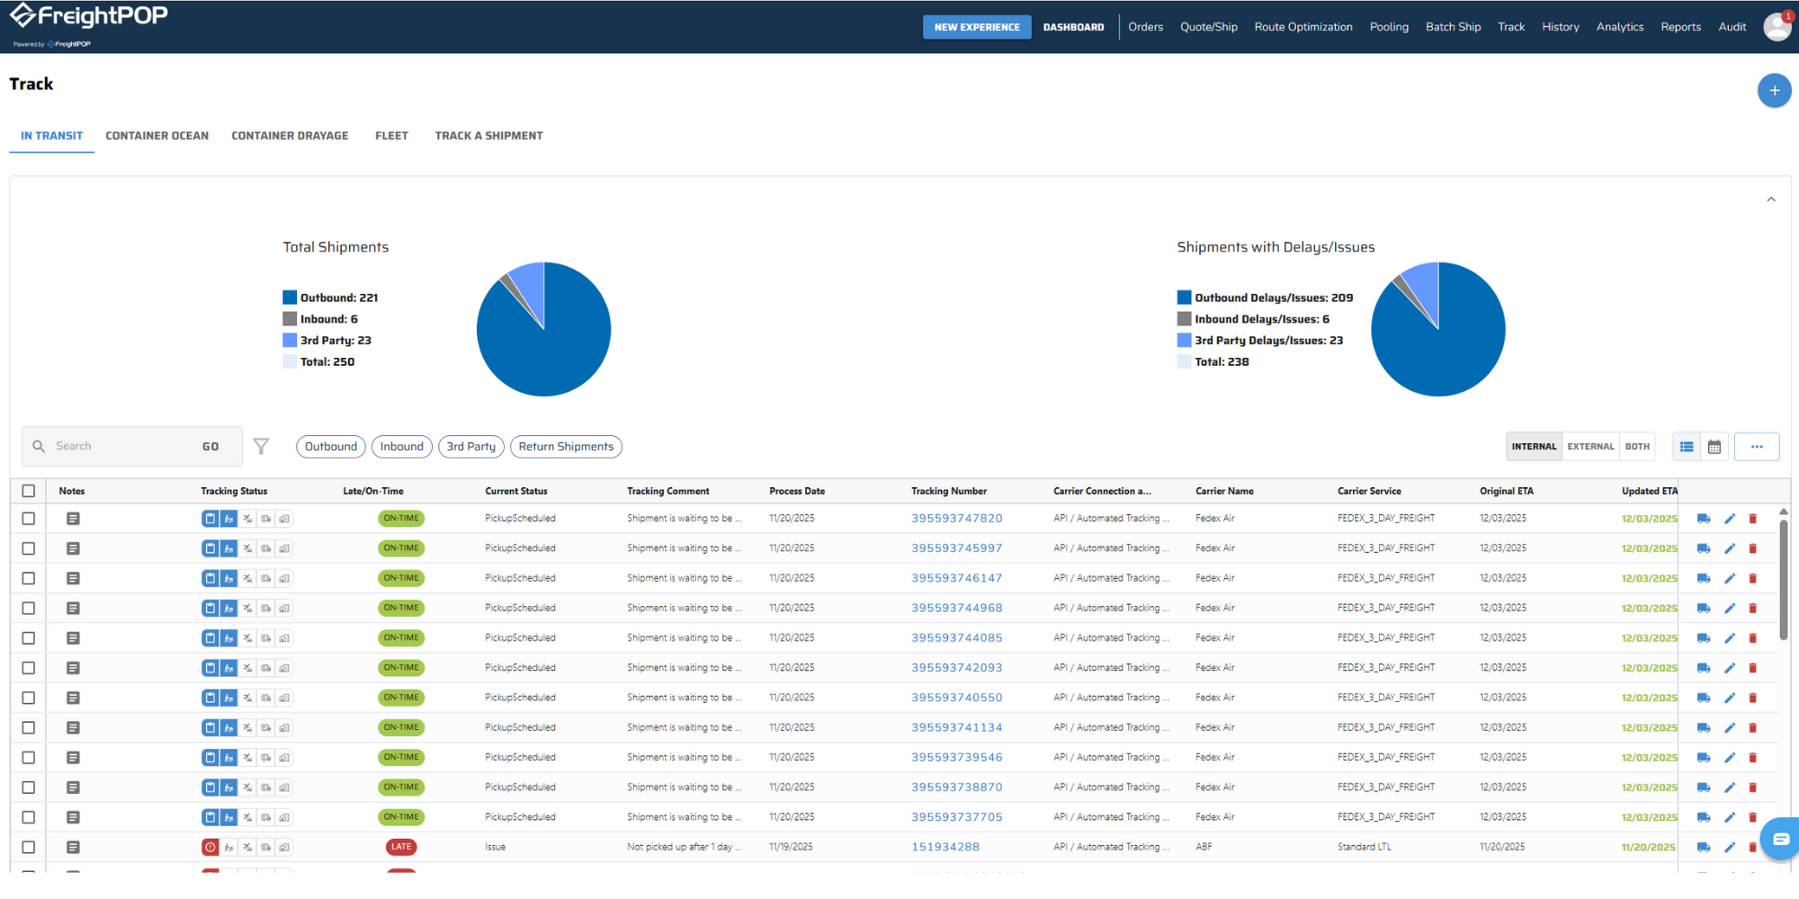Select the EXTERNAL view toggle
The width and height of the screenshot is (1799, 899).
tap(1590, 447)
